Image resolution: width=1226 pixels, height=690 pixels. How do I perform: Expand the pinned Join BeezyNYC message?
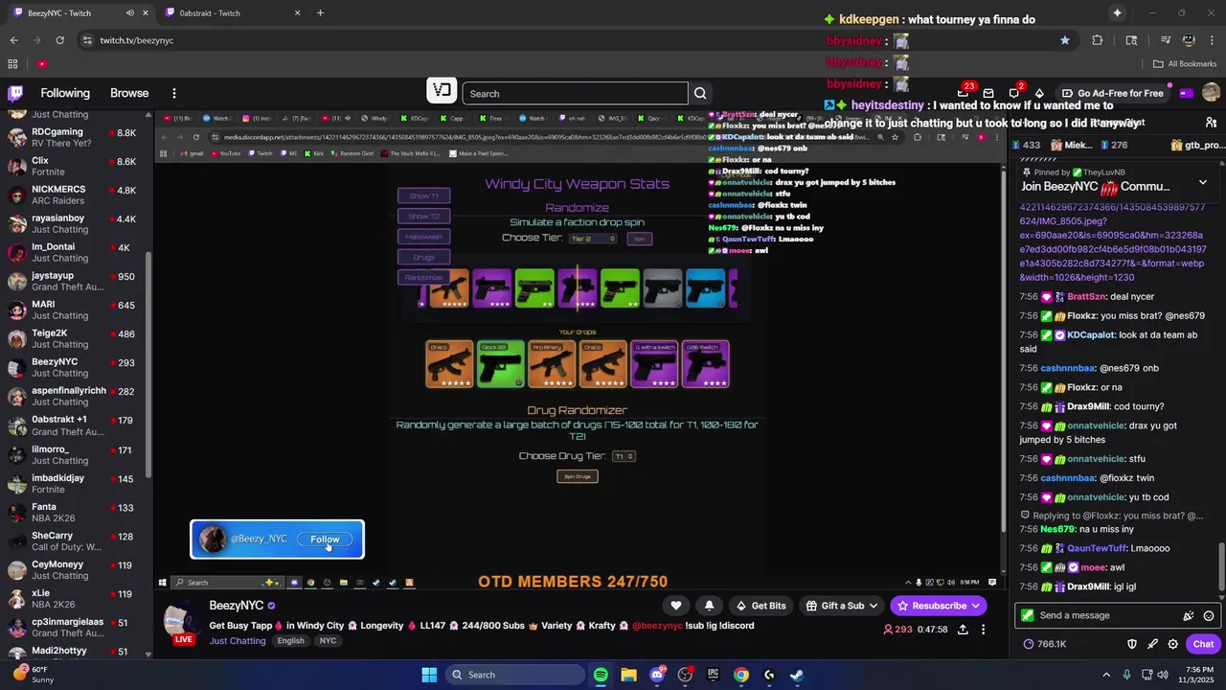(x=1203, y=182)
